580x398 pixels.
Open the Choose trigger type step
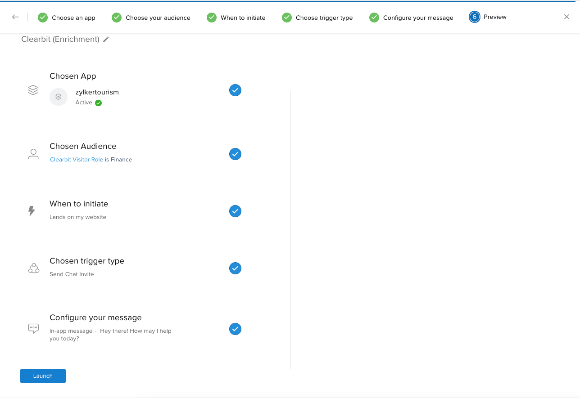324,18
